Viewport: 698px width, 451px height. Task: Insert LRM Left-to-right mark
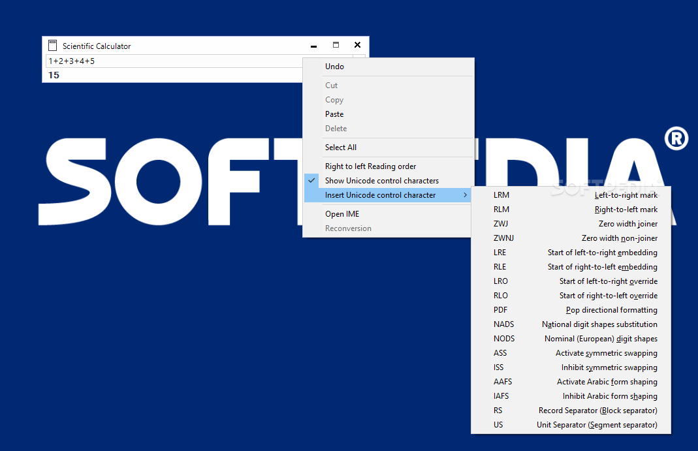tap(571, 194)
